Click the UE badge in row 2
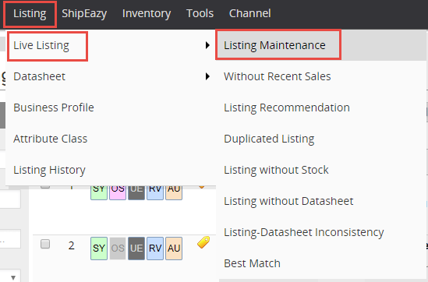Screen dimensions: 428x282 (136, 249)
